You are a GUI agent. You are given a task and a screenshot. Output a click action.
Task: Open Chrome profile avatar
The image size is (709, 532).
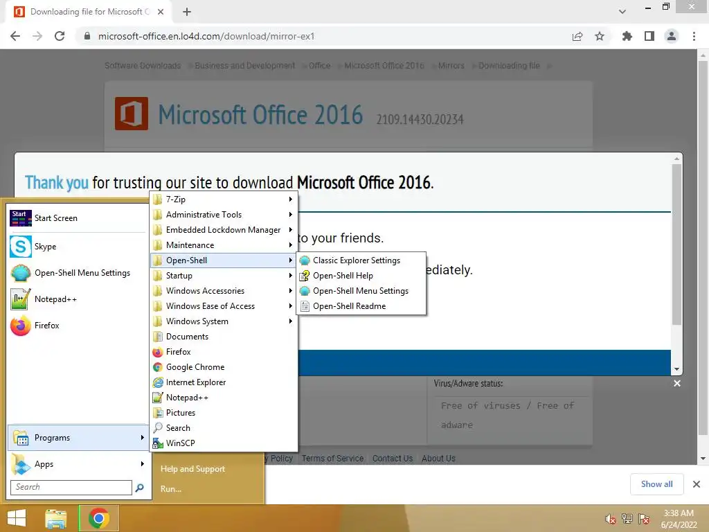click(672, 36)
